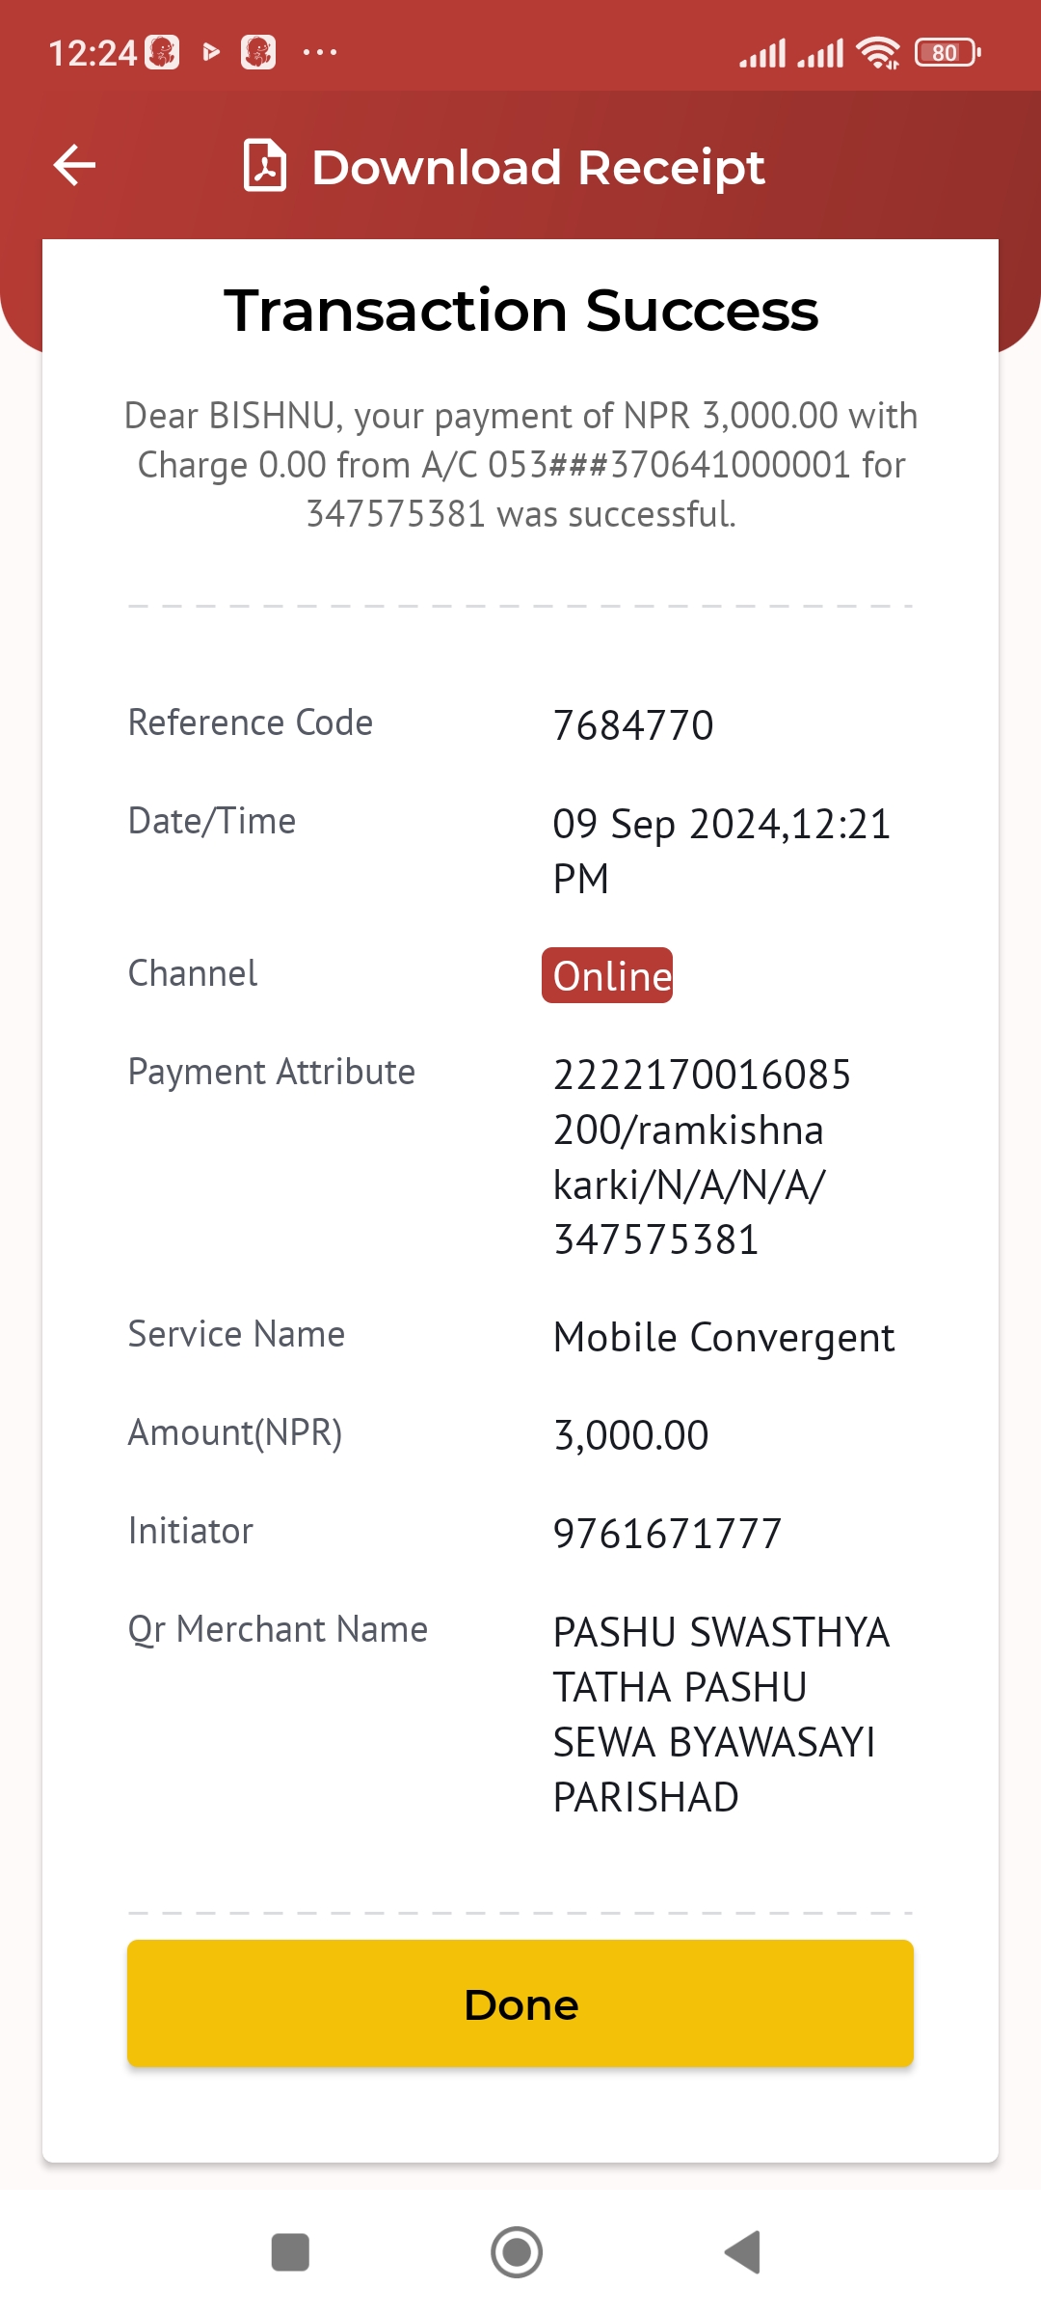Tap the reference code 7684770
The height and width of the screenshot is (2315, 1041).
[x=633, y=725]
